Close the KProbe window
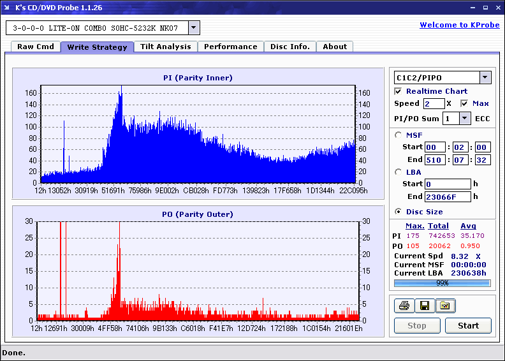The height and width of the screenshot is (361, 505). click(498, 8)
